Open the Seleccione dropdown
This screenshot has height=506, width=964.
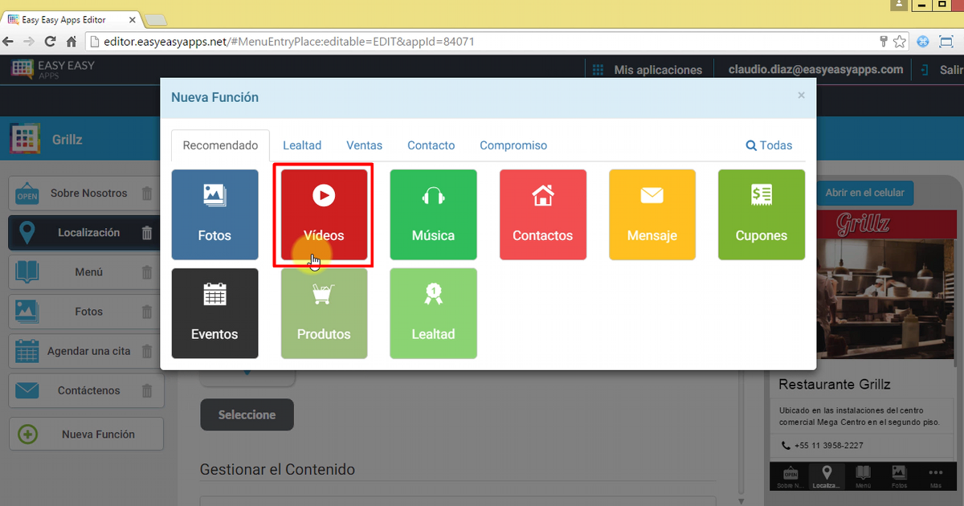[247, 414]
